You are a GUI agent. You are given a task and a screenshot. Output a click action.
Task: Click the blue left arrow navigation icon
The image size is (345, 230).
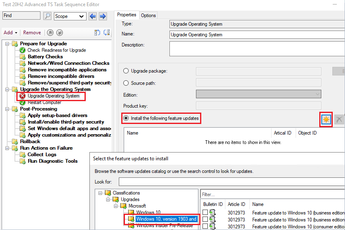93,16
